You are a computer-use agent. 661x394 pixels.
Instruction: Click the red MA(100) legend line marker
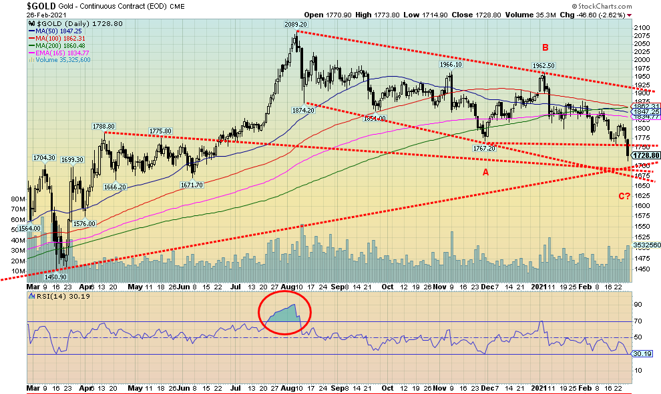click(x=31, y=39)
